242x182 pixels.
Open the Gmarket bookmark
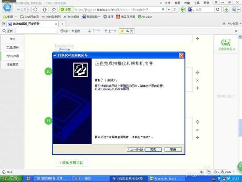[x=145, y=17]
